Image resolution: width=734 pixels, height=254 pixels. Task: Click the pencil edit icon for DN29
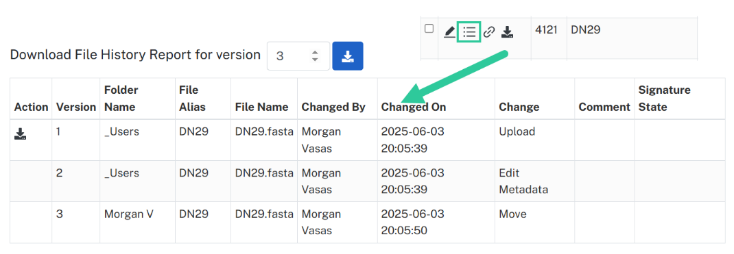[449, 32]
